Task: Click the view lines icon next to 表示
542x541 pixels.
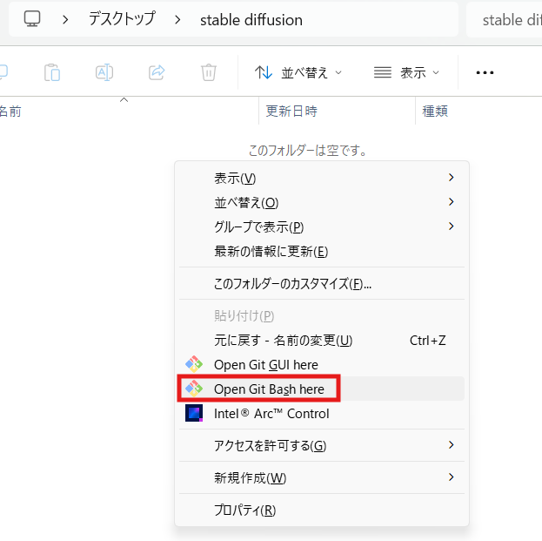Action: 383,72
